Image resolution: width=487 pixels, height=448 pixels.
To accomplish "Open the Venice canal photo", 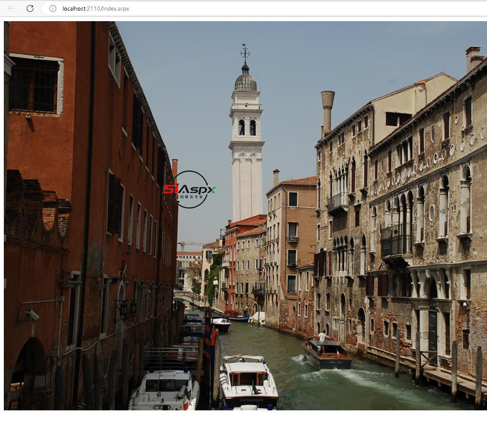I will pos(245,215).
